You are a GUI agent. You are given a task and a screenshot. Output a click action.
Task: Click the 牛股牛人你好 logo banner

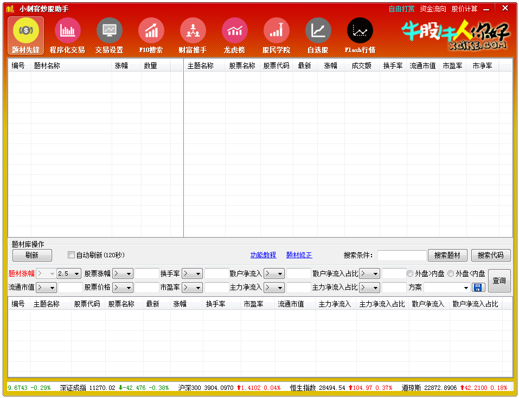(x=455, y=35)
